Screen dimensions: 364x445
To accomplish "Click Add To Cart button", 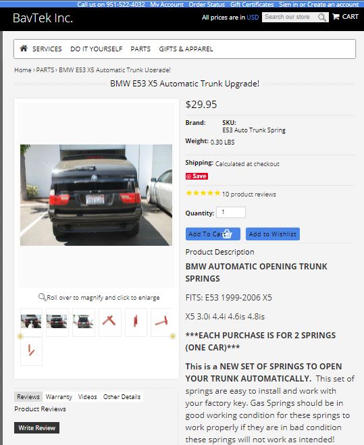I will point(213,234).
